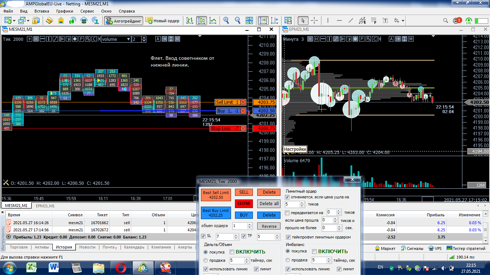
Task: Click the Best Buy Limit blue button
Action: [x=216, y=213]
